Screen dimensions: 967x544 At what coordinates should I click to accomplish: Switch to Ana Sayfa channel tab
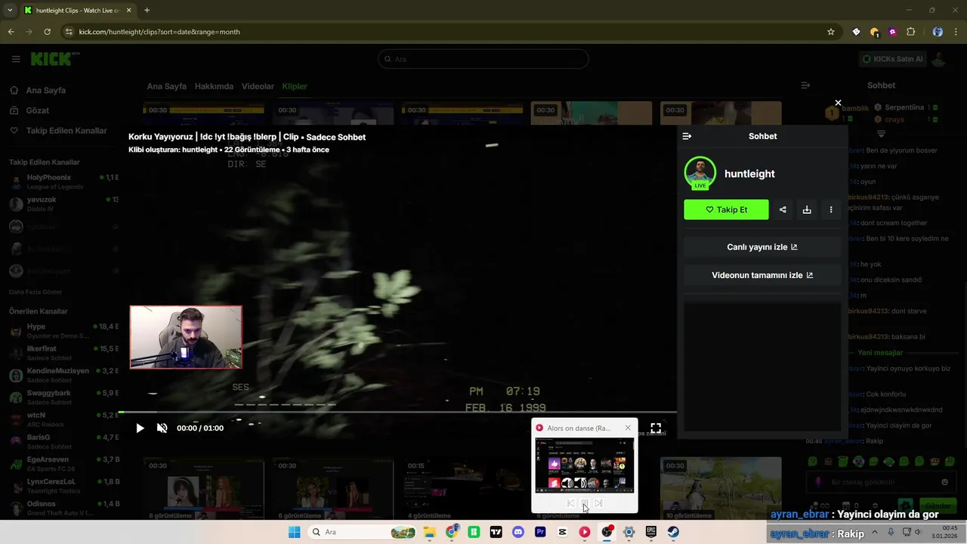tap(166, 86)
